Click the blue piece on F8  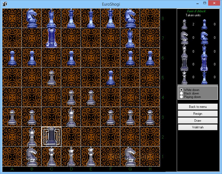coord(110,18)
